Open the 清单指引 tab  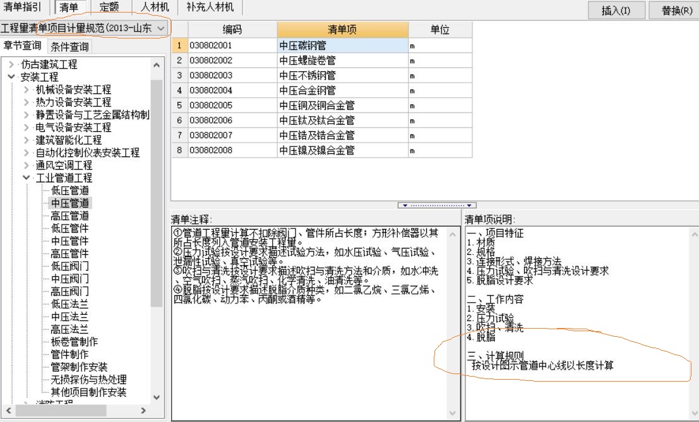click(x=22, y=7)
